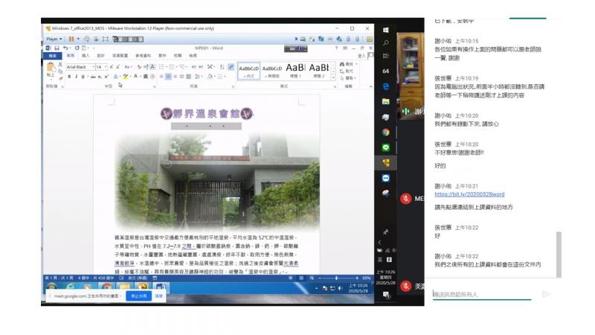Click the Cut scissors icon
Viewport: 595px width, 335px height.
(60, 65)
